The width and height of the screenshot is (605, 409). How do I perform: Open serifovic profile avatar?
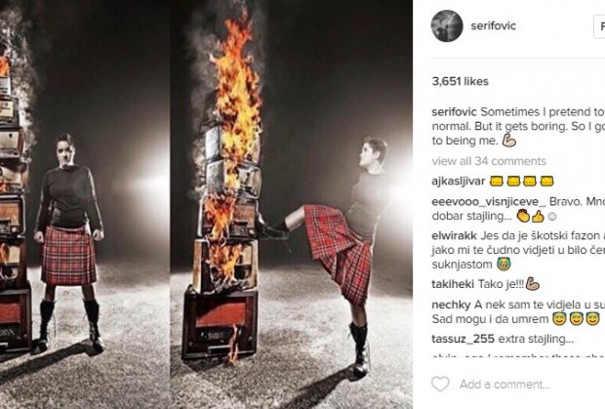pos(447,25)
